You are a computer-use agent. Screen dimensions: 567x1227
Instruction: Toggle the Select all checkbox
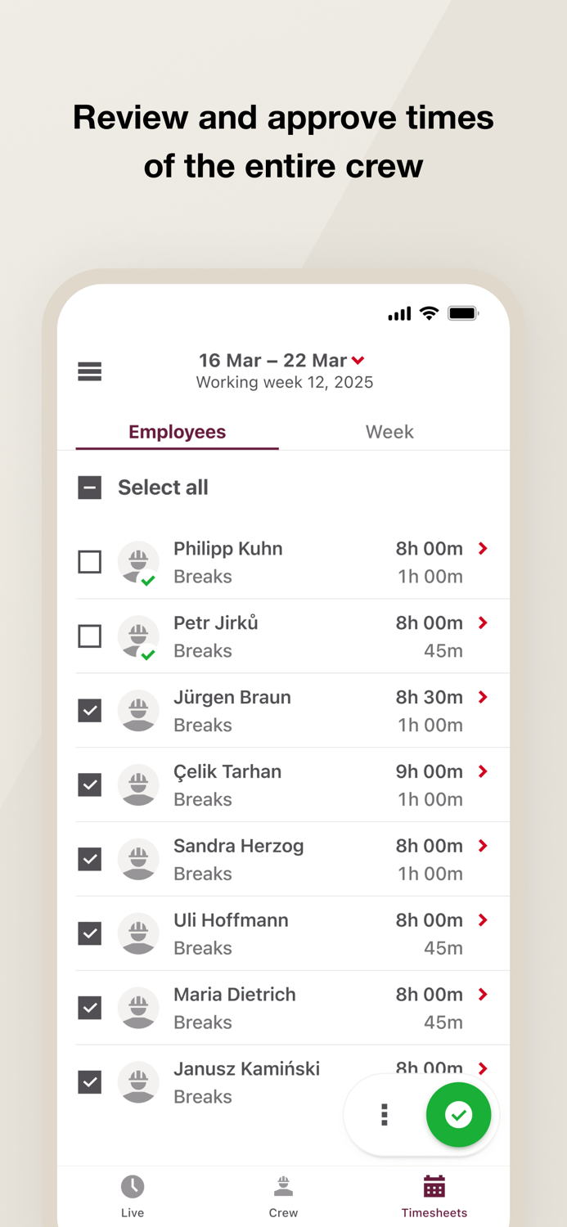point(89,487)
